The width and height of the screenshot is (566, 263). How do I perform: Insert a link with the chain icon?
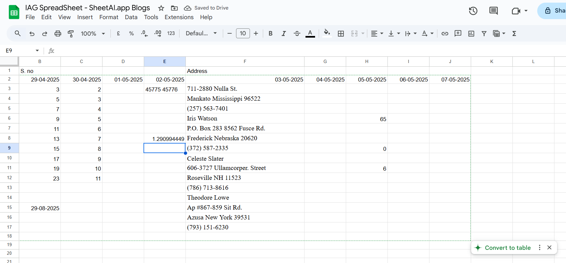pos(445,33)
